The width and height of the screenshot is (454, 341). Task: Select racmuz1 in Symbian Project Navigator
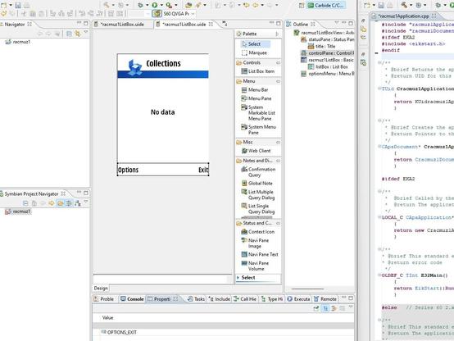coord(18,211)
